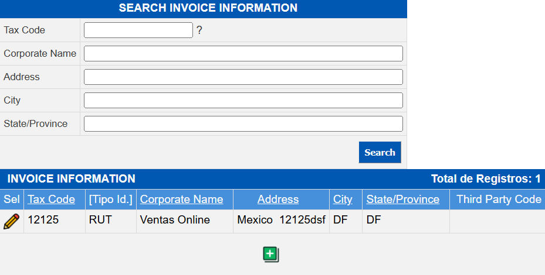Click into the Corporate Name text box
545x275 pixels.
click(243, 54)
